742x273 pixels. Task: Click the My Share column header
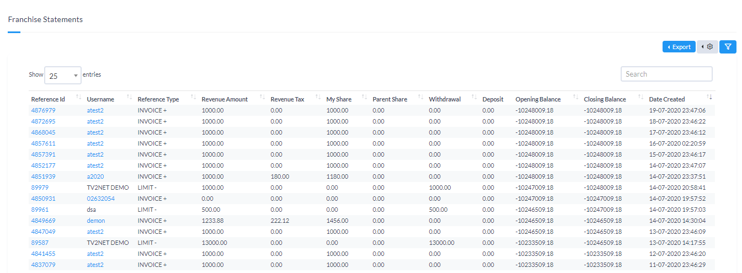pos(339,99)
